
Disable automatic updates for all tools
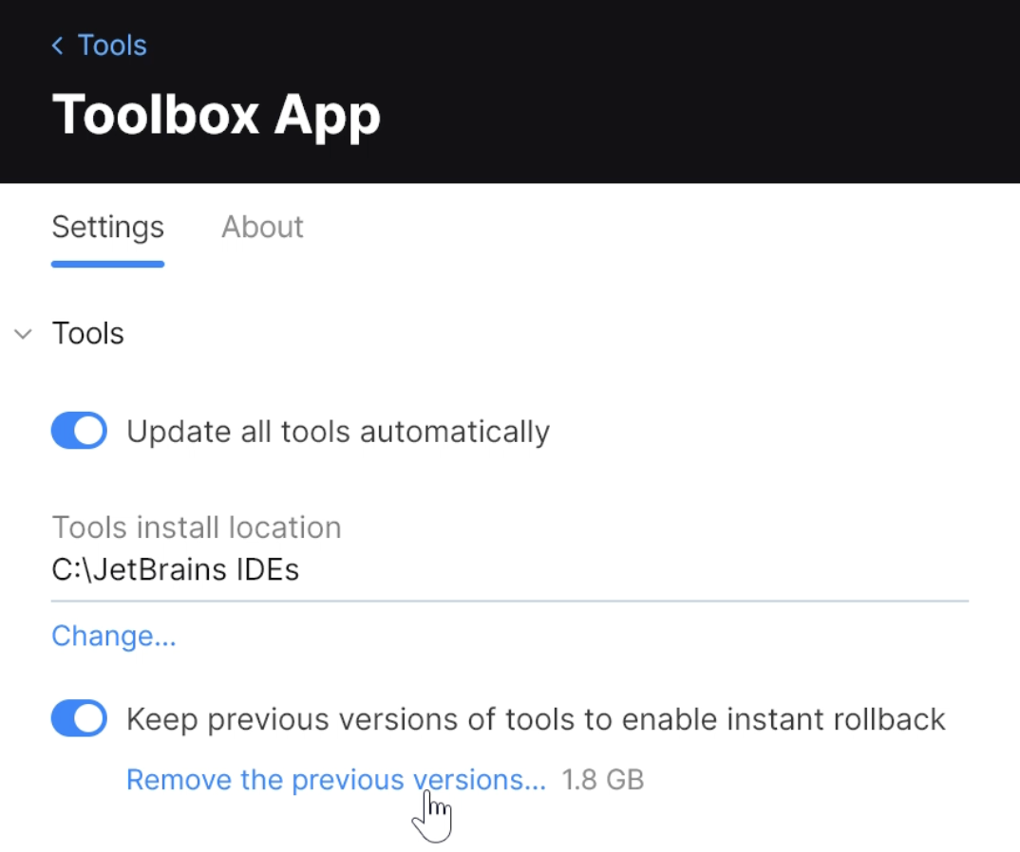[x=79, y=432]
